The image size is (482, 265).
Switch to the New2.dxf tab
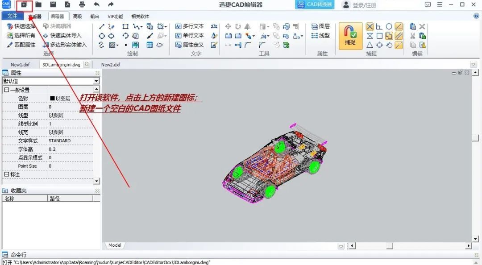tap(110, 64)
